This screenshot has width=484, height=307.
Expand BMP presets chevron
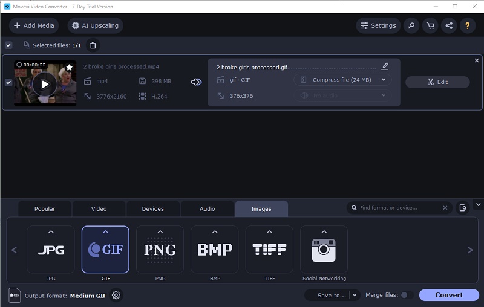coord(215,232)
